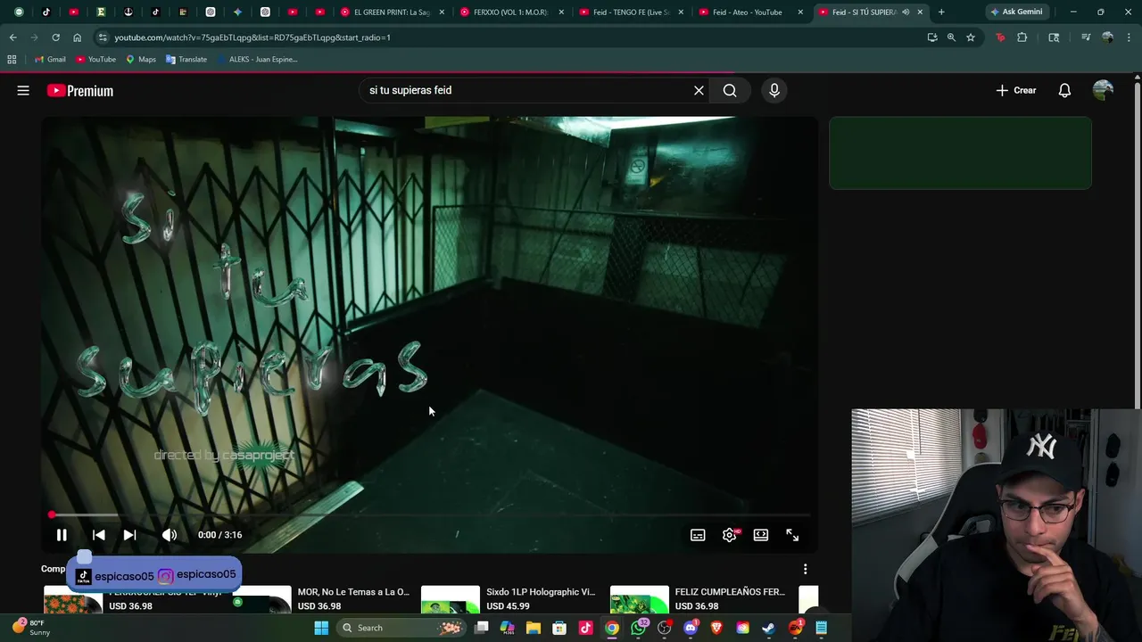Open the 'MOR, No Le Temas a La O...' product
The image size is (1142, 642).
pos(353,592)
